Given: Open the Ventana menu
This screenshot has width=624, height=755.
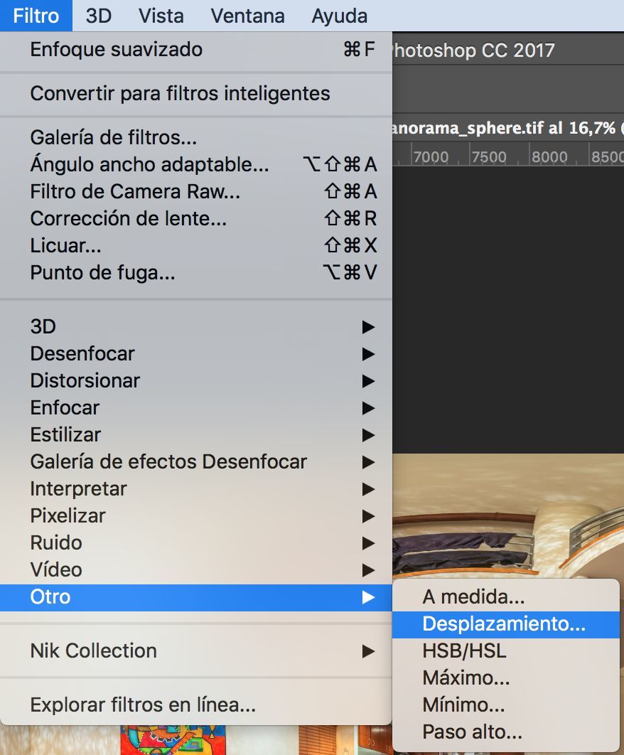Looking at the screenshot, I should pos(247,16).
